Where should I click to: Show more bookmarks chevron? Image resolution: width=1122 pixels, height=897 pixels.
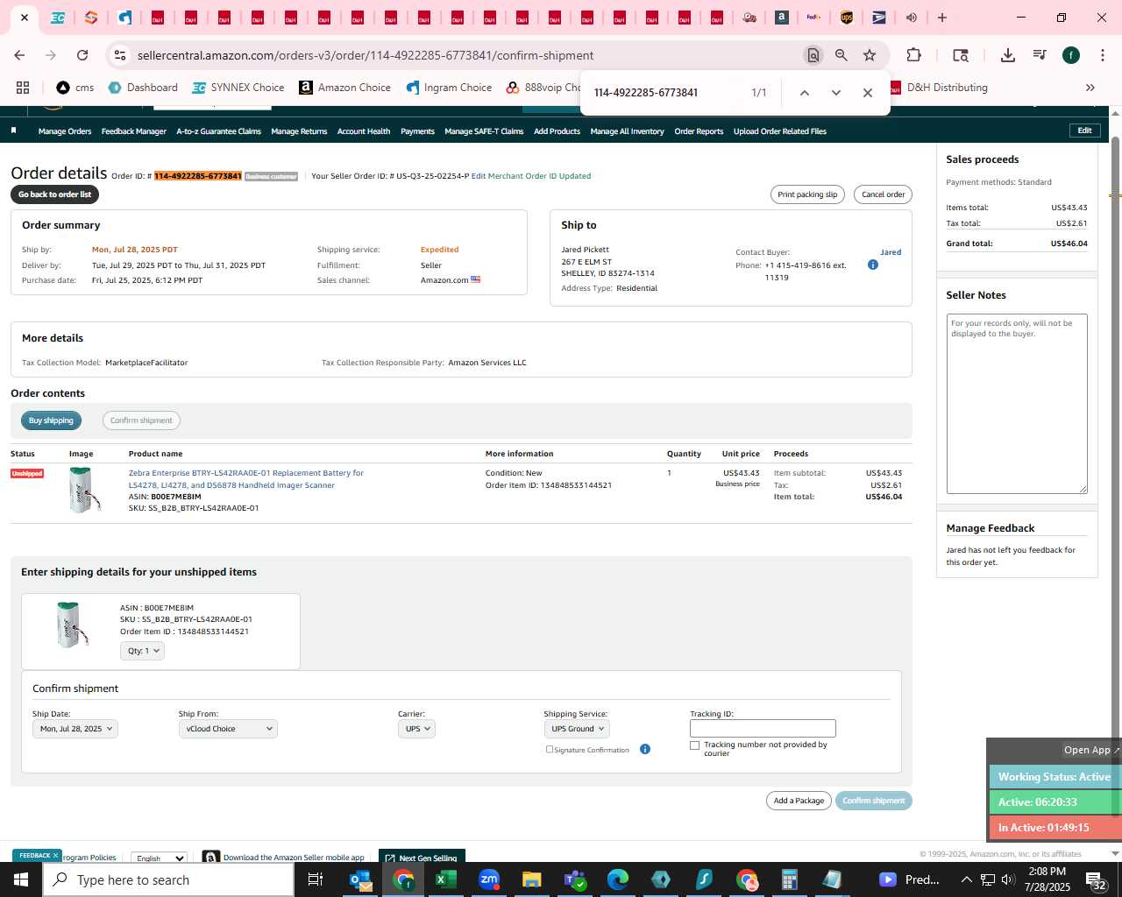click(1090, 88)
